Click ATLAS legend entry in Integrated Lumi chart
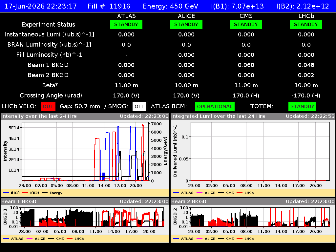The image size is (336, 252). click(183, 193)
